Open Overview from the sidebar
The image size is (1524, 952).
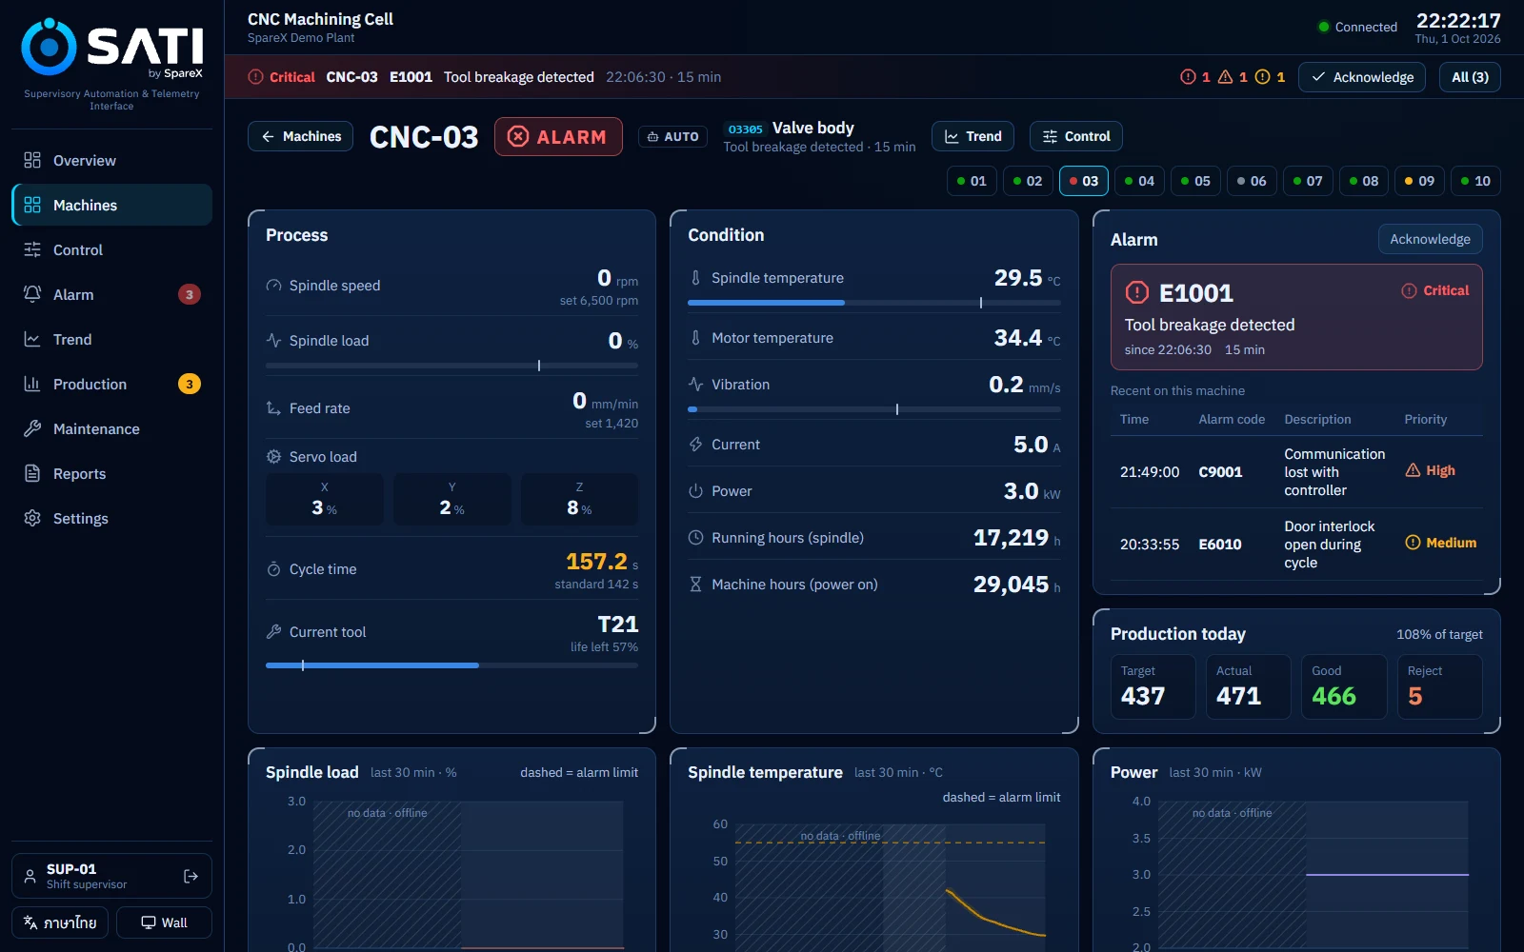pos(111,160)
